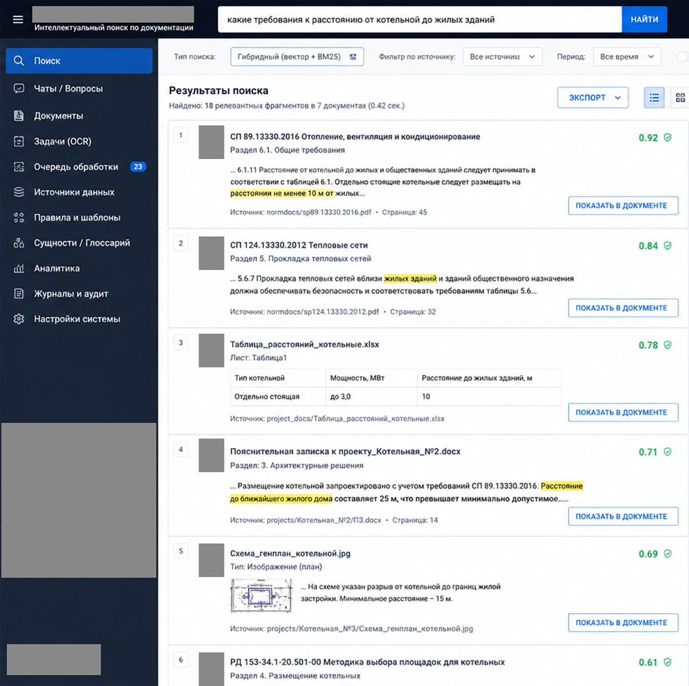Show СП 124.13330.2012 result in document
Screen dimensions: 689x686
click(x=623, y=308)
